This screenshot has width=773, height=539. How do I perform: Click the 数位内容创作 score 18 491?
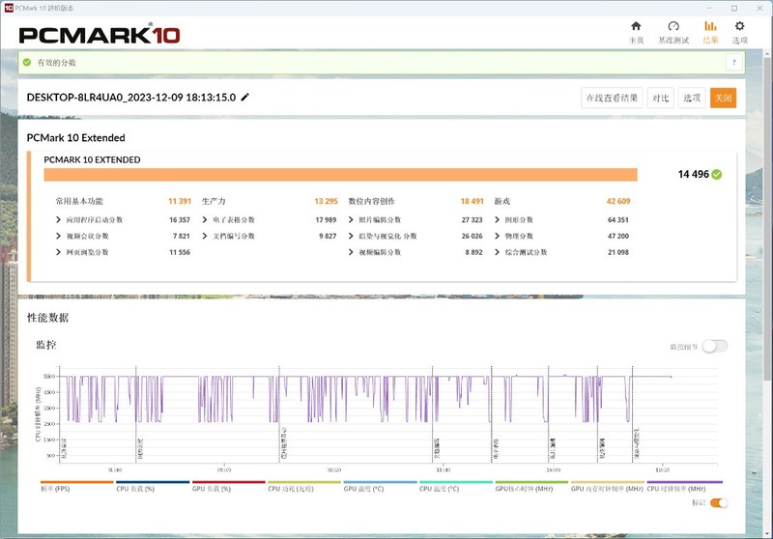pos(472,201)
